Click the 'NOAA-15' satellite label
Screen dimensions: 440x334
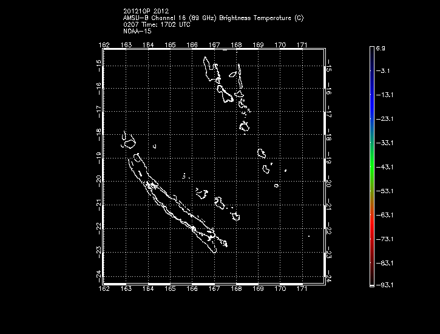point(137,31)
